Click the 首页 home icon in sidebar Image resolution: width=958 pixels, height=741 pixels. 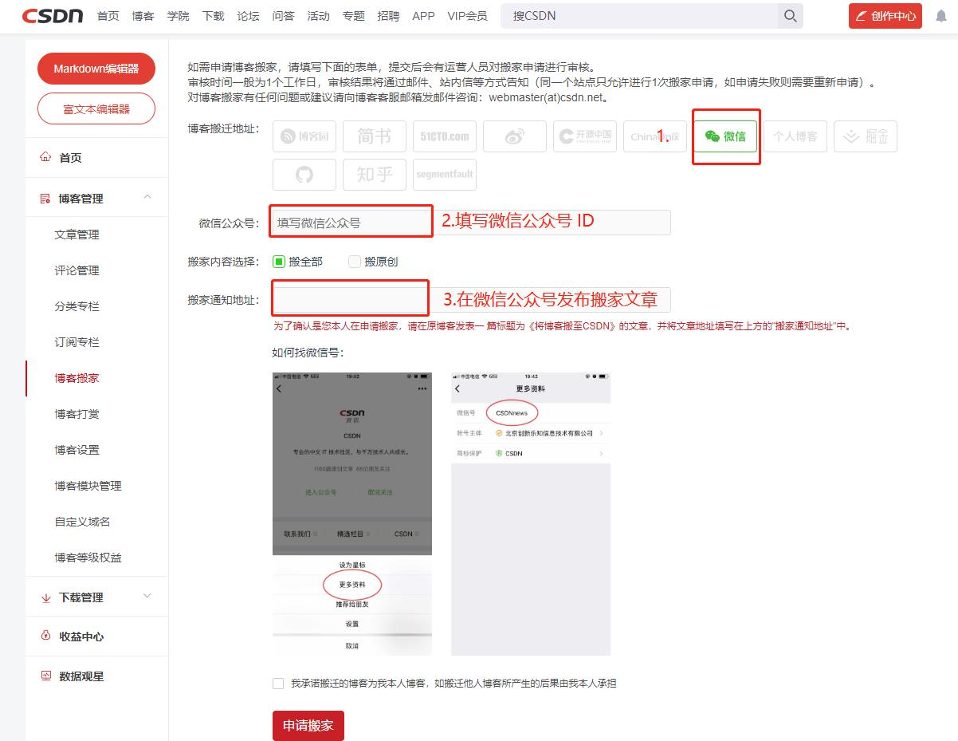45,158
